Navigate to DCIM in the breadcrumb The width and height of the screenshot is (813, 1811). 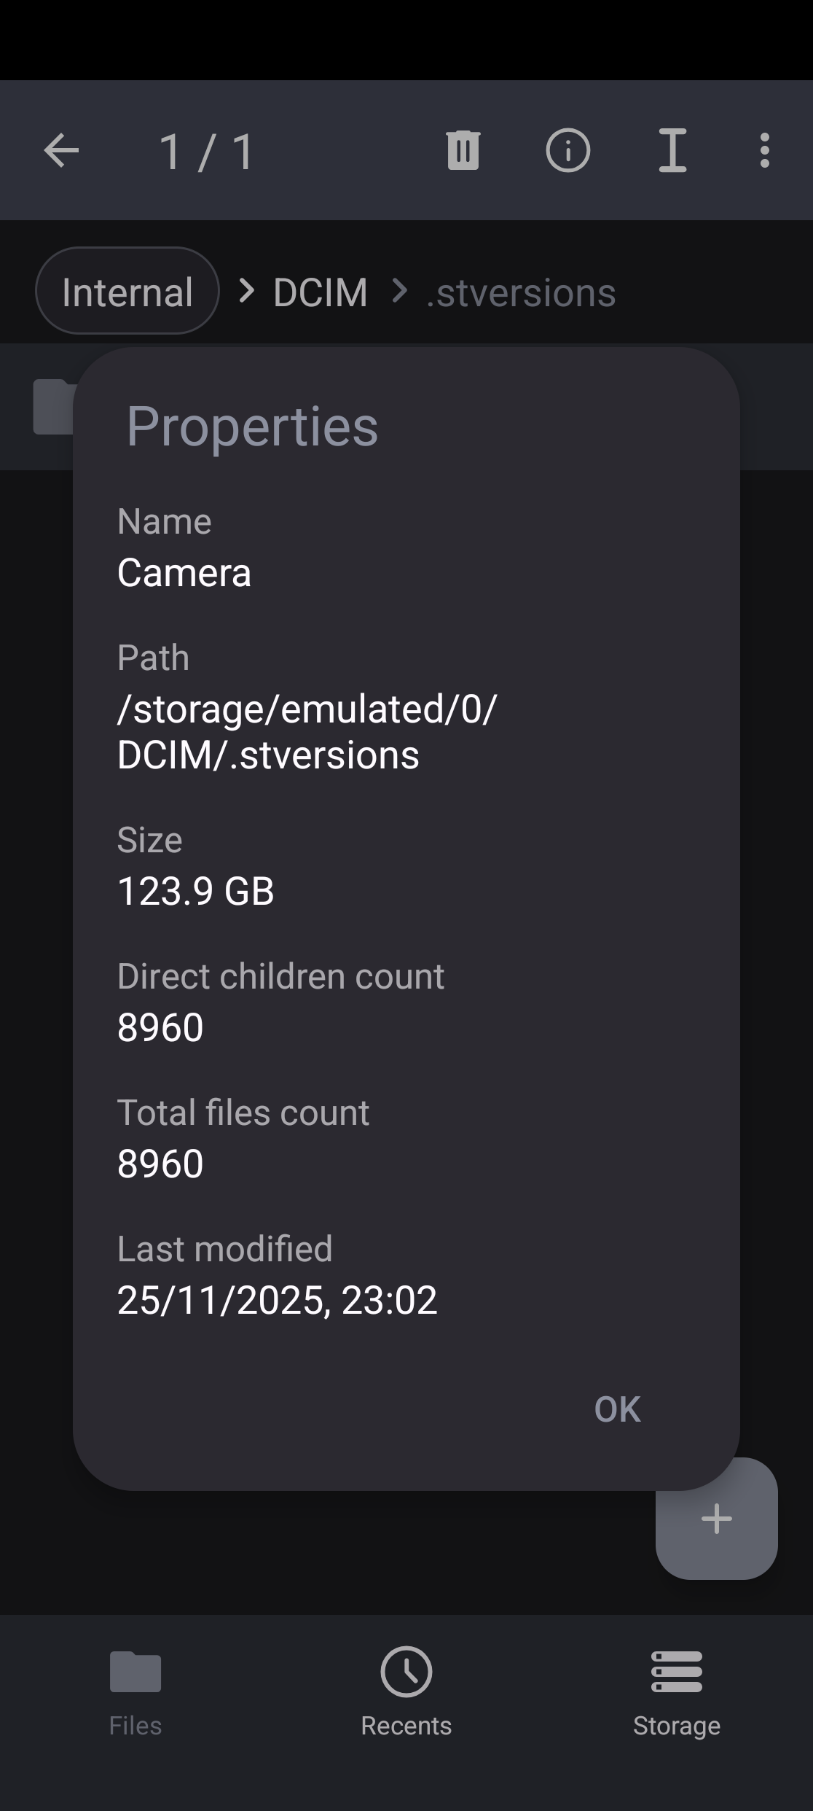pos(320,292)
